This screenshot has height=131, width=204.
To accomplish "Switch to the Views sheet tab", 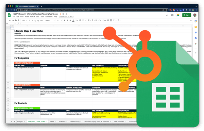I will pyautogui.click(x=53, y=121).
